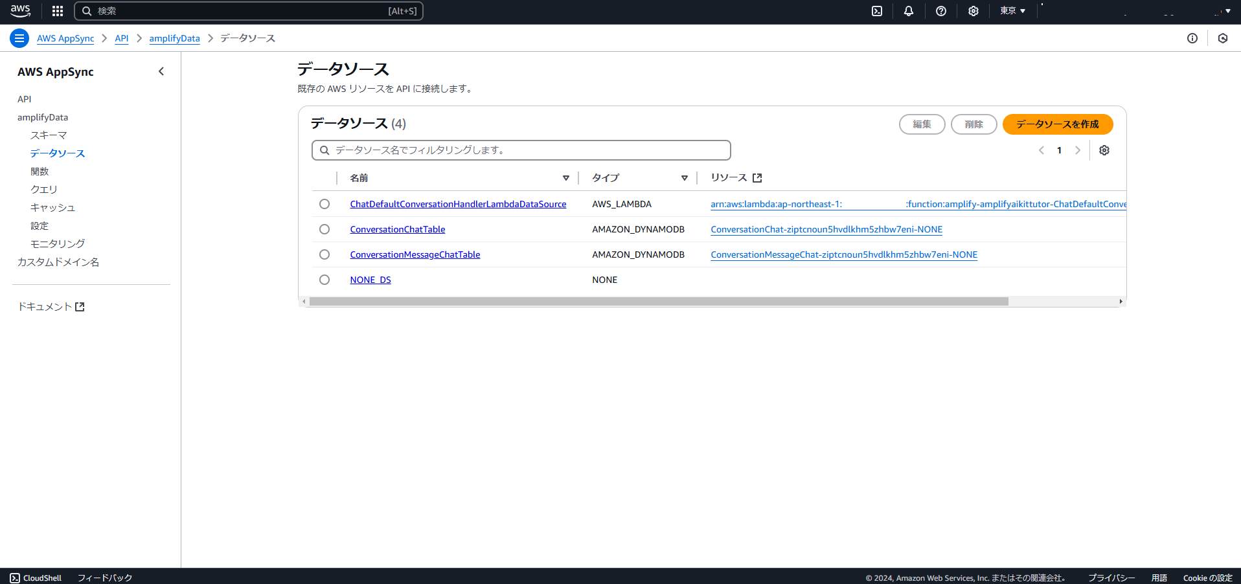The image size is (1241, 584).
Task: Open API breadcrumb link
Action: [122, 38]
